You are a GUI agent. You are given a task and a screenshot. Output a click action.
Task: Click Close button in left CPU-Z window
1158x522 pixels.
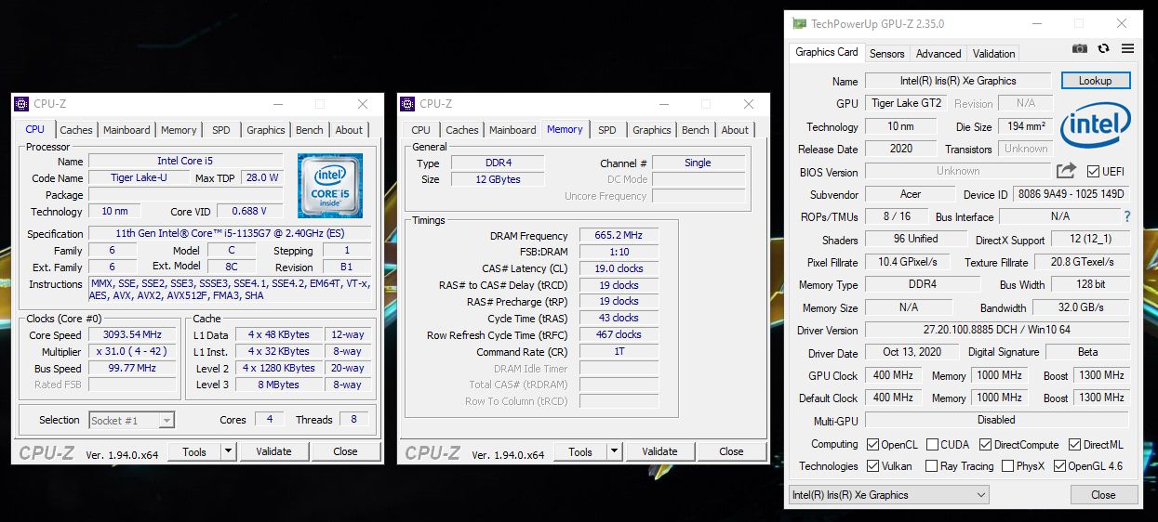coord(345,451)
